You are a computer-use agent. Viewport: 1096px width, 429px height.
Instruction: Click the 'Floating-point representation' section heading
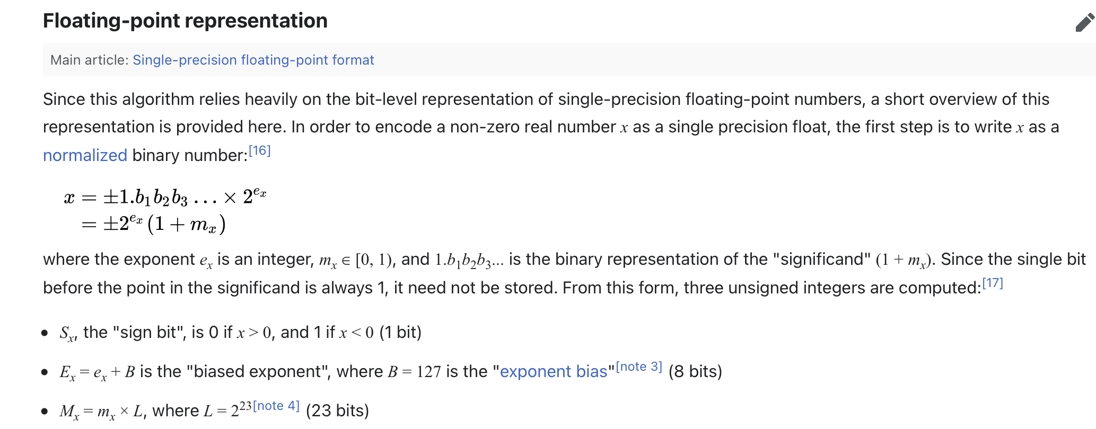(x=185, y=21)
